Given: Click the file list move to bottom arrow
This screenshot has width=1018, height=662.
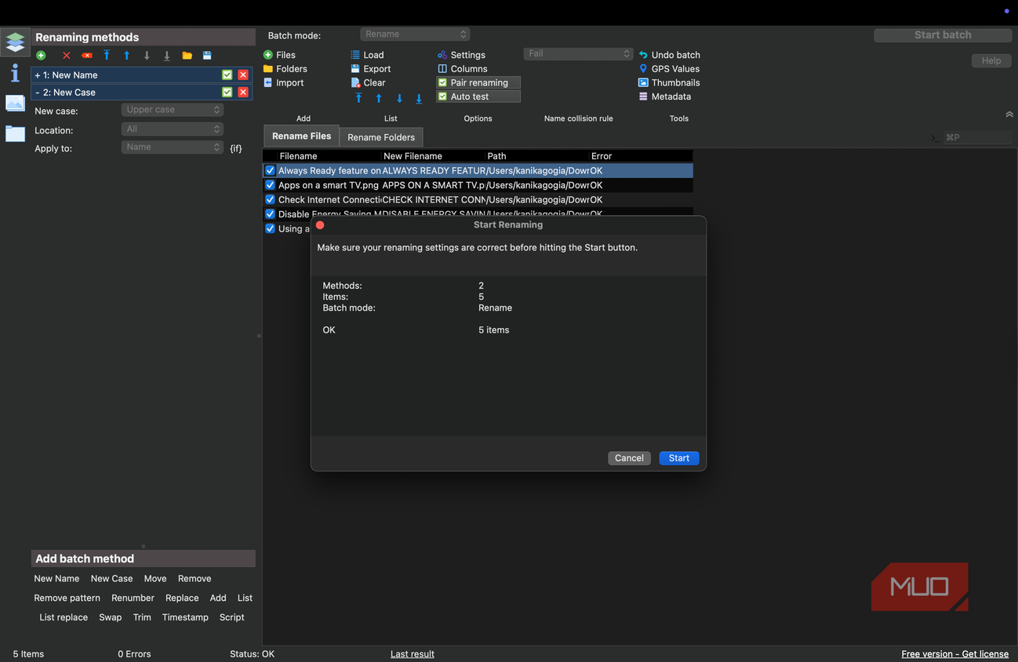Looking at the screenshot, I should (x=419, y=99).
